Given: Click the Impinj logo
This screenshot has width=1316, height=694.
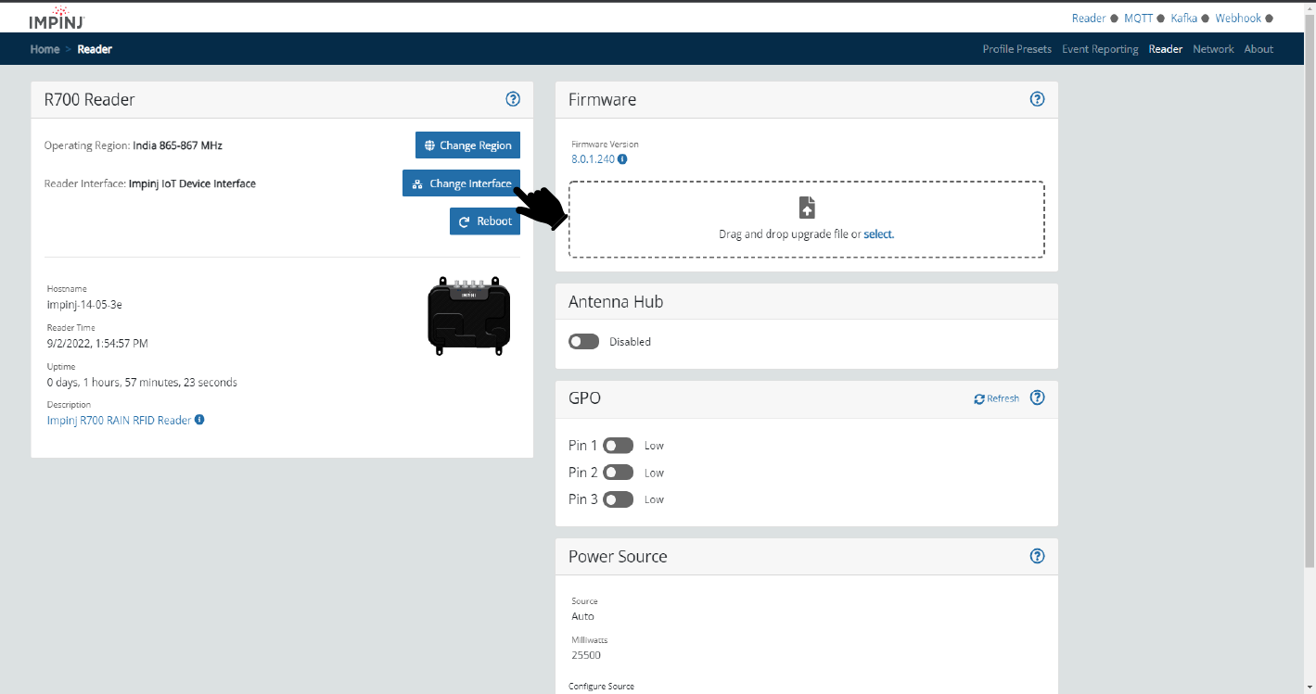Looking at the screenshot, I should tap(57, 17).
